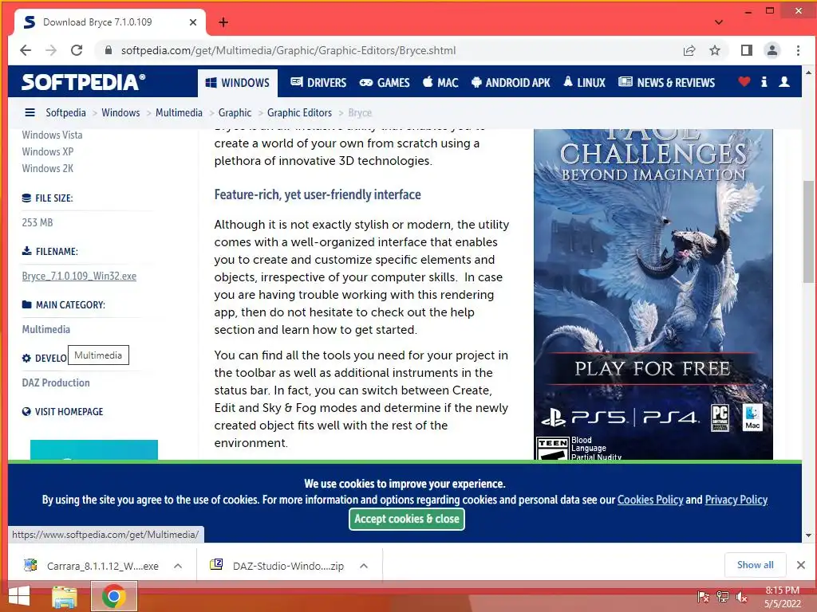Click the page vertical scrollbar thumb
Image resolution: width=817 pixels, height=612 pixels.
[x=808, y=232]
